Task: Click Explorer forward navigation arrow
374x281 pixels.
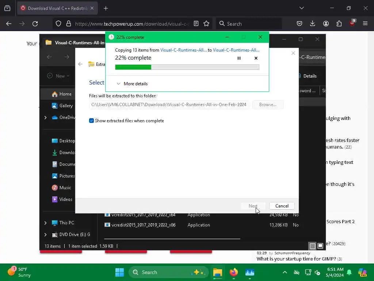Action: [x=67, y=57]
